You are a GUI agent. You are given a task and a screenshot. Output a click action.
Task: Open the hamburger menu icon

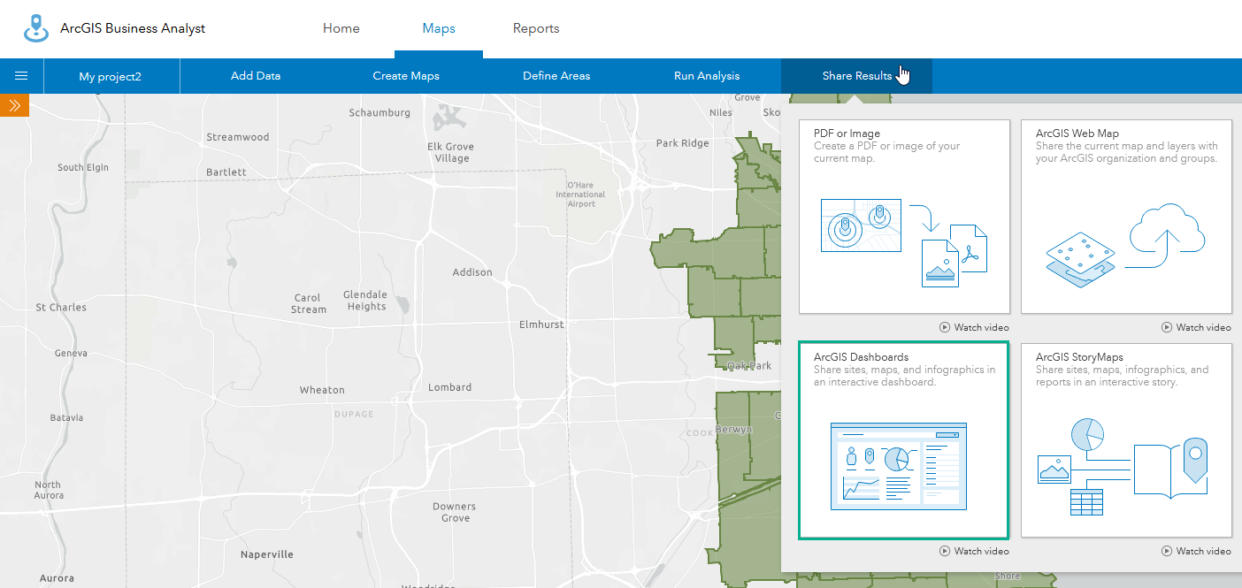[21, 76]
